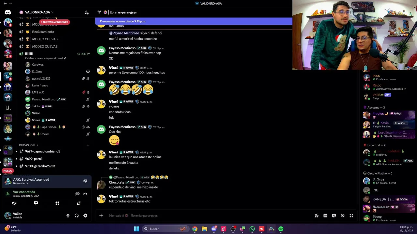Disconnect from voice channel
417x234 pixels.
85,194
